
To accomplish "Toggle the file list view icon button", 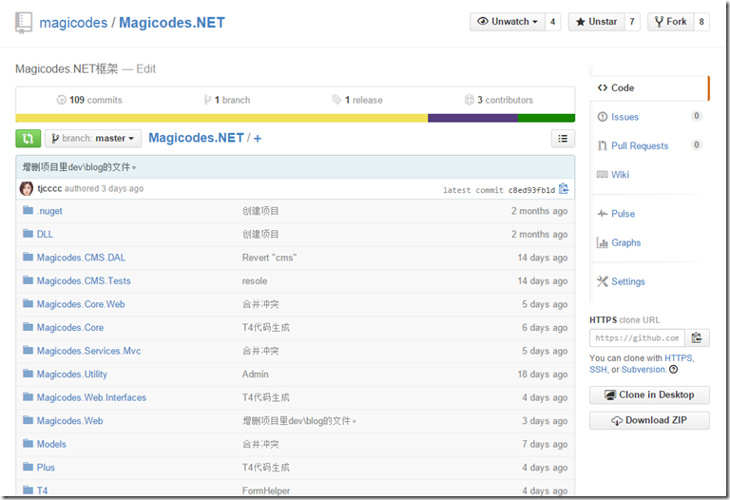I will (x=563, y=138).
